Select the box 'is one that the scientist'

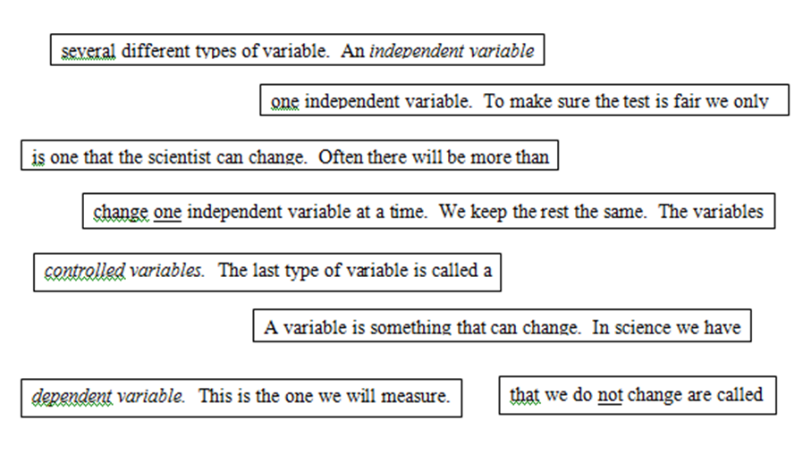click(290, 156)
